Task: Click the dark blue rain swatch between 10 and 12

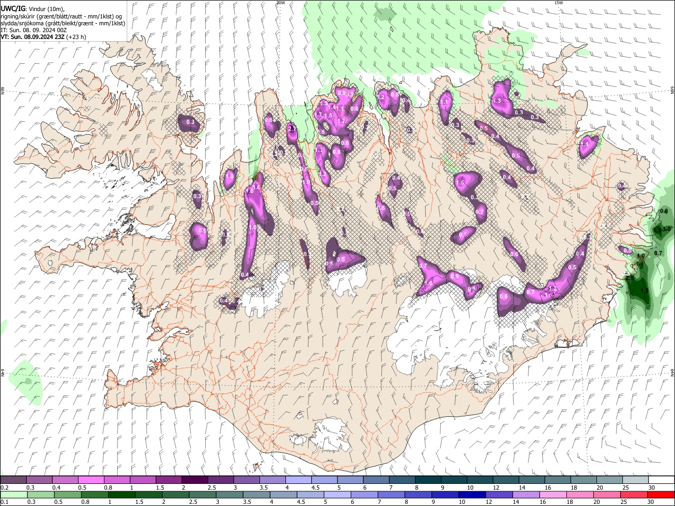Action: tap(471, 494)
